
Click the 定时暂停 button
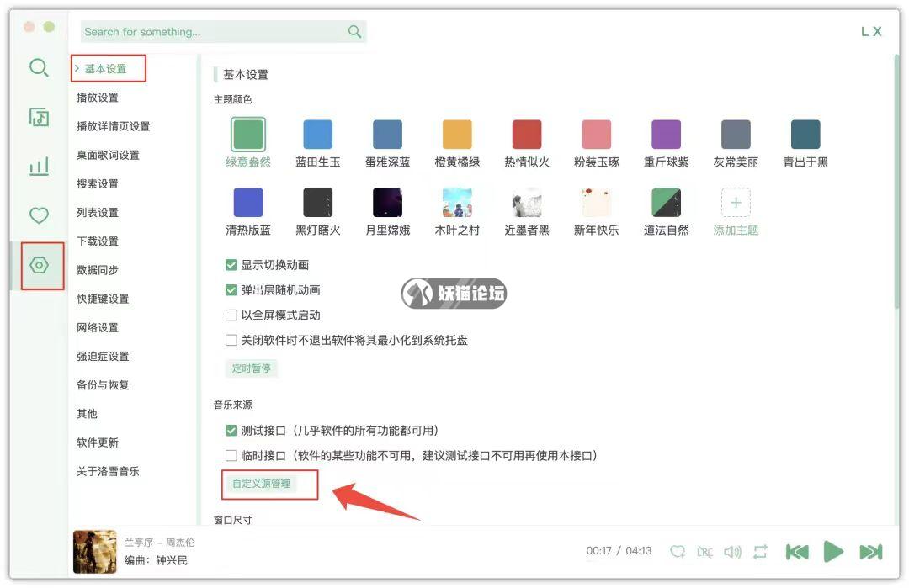(251, 368)
